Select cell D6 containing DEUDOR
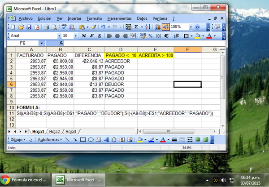 [x=121, y=85]
